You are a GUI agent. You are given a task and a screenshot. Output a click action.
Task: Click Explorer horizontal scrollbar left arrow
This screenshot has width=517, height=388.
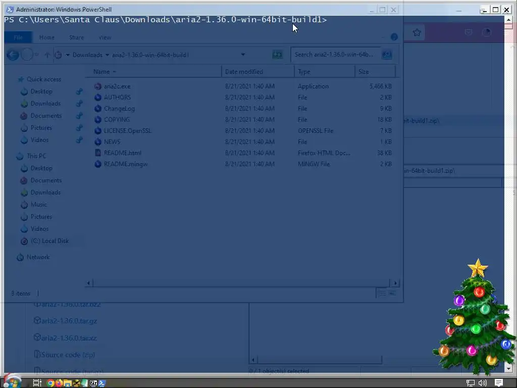click(x=88, y=283)
